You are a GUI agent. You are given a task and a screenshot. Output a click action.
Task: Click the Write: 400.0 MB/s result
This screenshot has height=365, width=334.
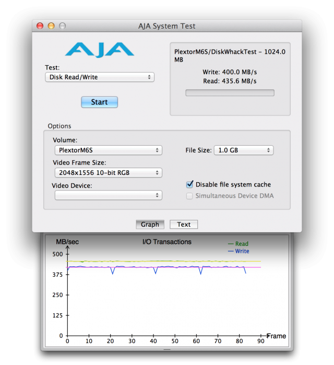tap(230, 72)
